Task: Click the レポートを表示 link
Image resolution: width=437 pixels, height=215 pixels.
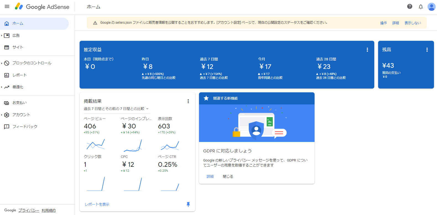Action: [x=97, y=204]
